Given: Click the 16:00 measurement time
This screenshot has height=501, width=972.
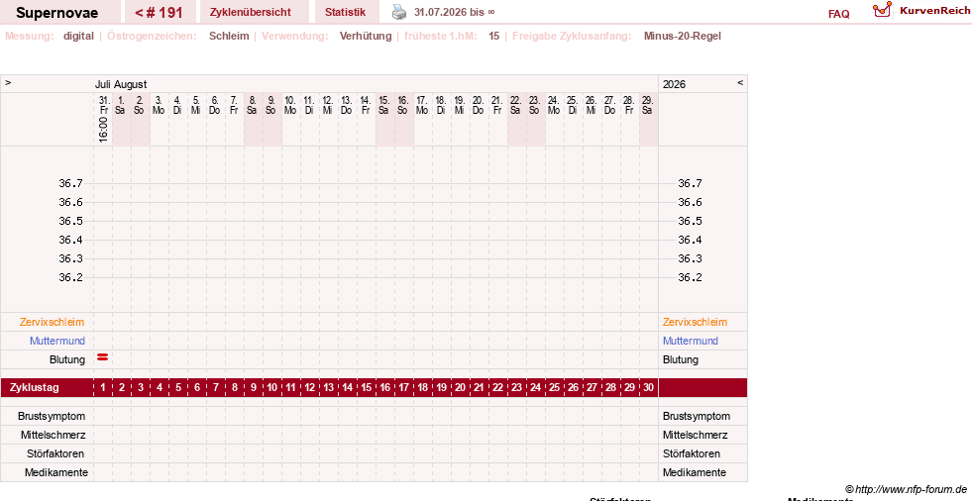Looking at the screenshot, I should pos(103,131).
